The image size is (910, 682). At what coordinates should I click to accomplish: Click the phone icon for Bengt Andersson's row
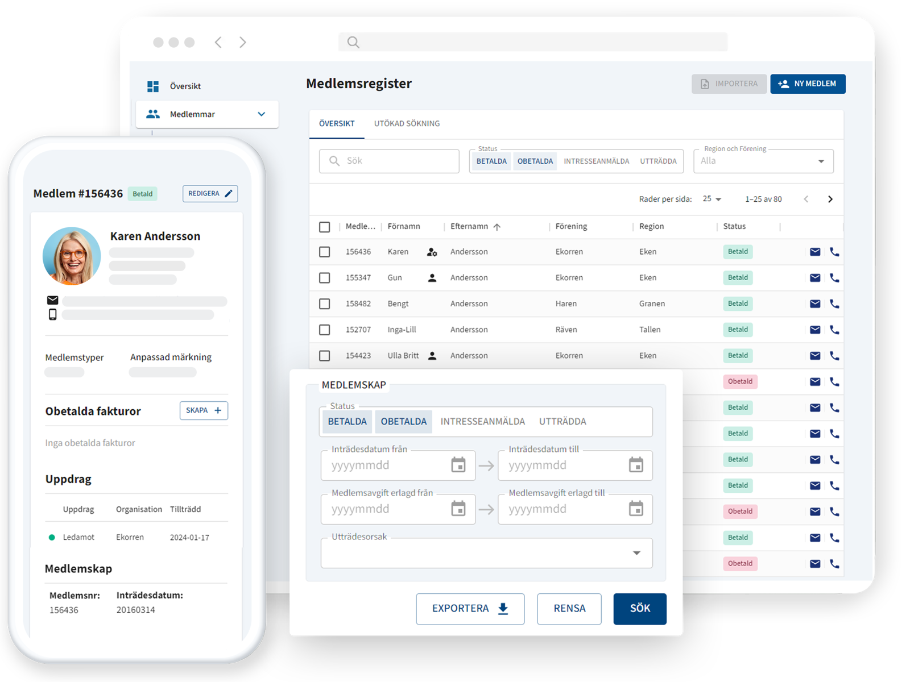tap(834, 303)
